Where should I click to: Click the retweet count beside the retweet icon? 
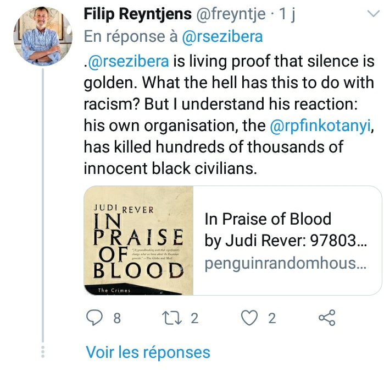coord(194,318)
